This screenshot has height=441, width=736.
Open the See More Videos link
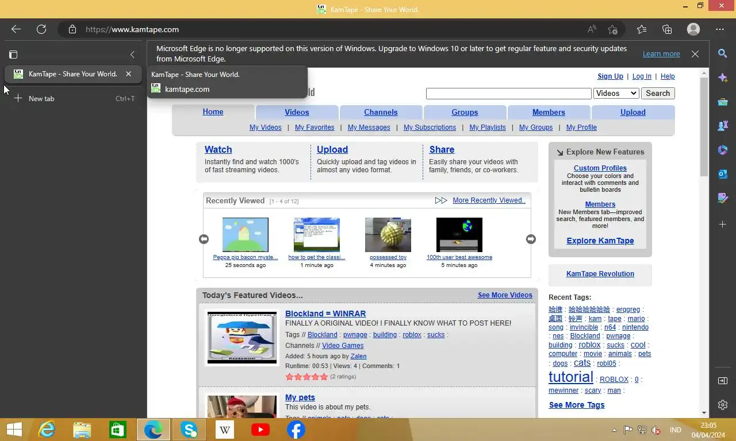point(505,295)
